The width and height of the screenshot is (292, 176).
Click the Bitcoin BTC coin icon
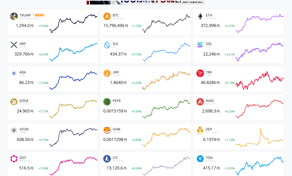point(107,16)
